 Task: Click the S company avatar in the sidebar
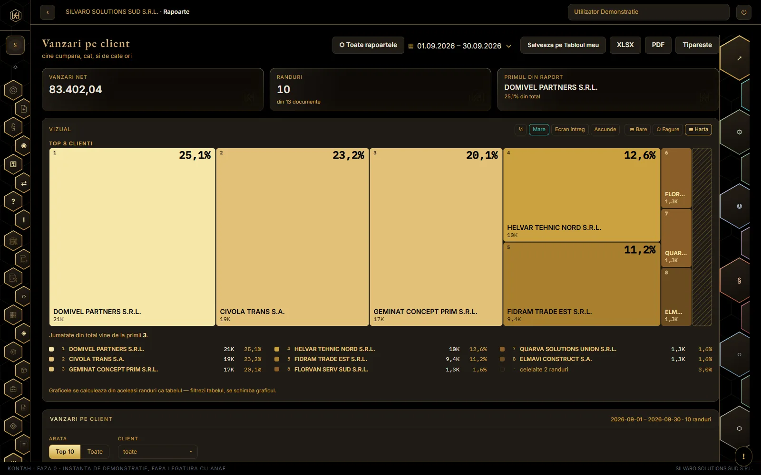(15, 45)
